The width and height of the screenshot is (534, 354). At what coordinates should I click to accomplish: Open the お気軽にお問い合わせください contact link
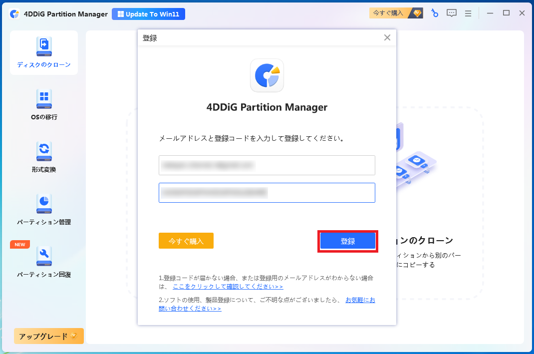(x=267, y=304)
